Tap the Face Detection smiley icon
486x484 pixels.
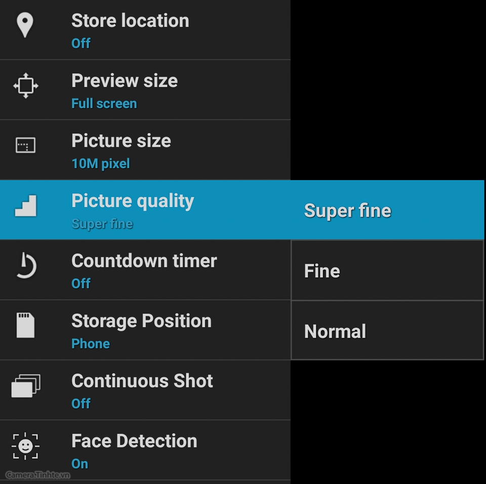click(x=25, y=446)
